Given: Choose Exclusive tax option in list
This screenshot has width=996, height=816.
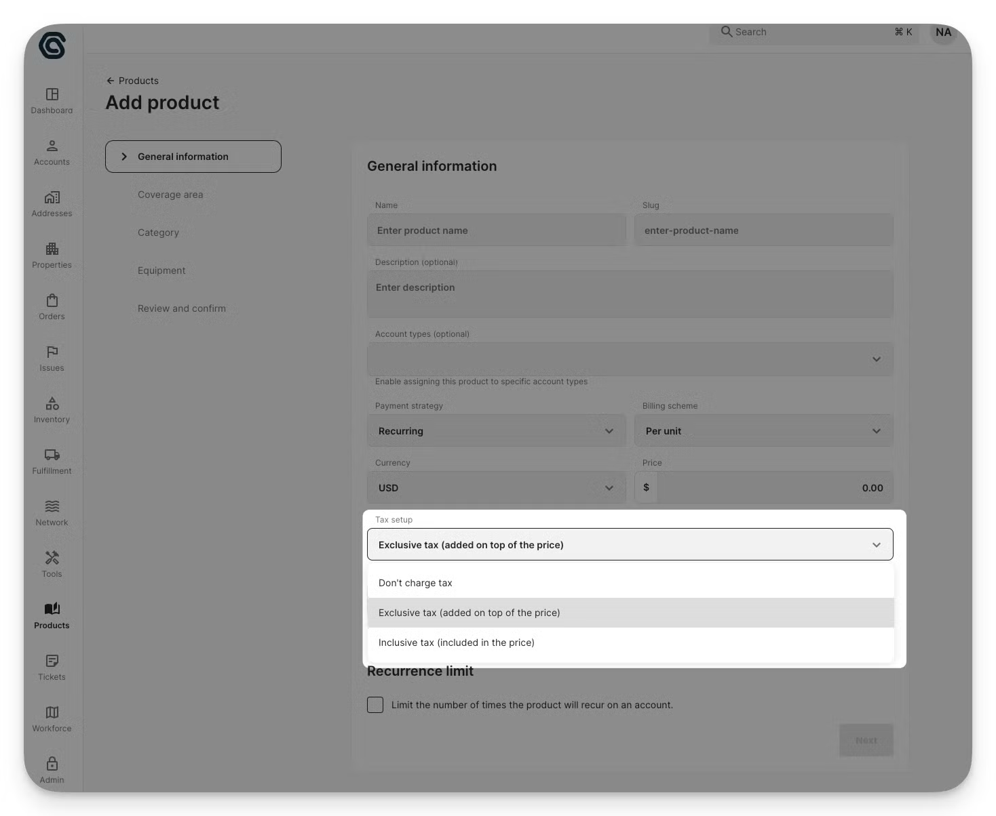Looking at the screenshot, I should point(630,613).
